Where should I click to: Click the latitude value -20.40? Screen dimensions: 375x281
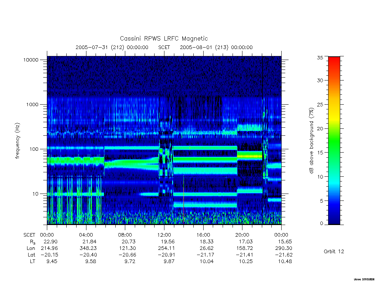point(89,255)
